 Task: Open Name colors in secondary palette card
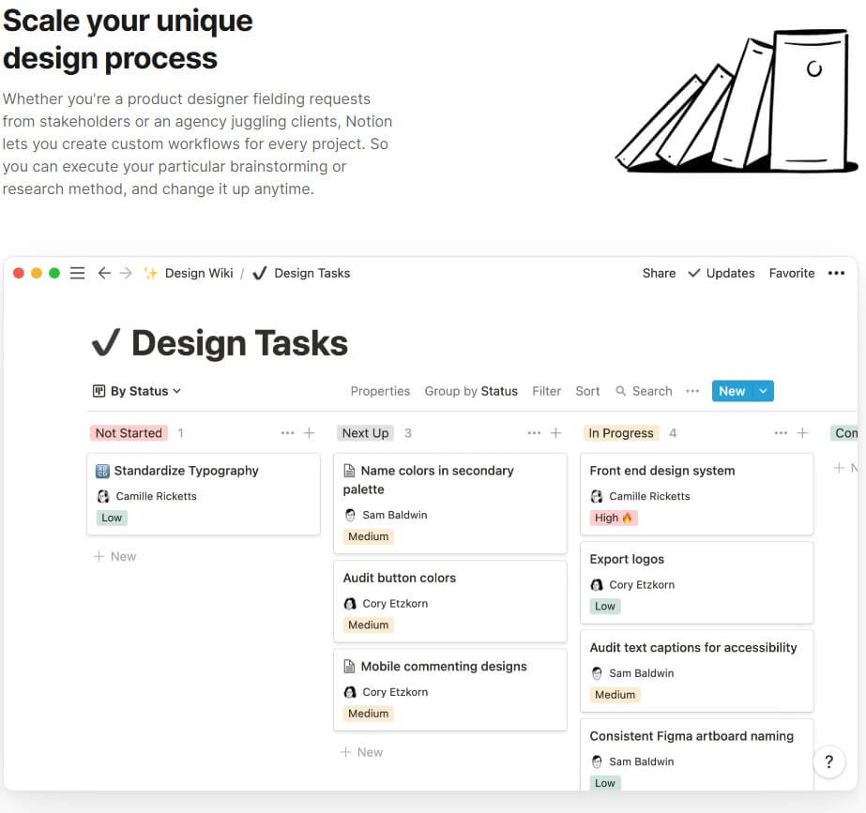450,504
